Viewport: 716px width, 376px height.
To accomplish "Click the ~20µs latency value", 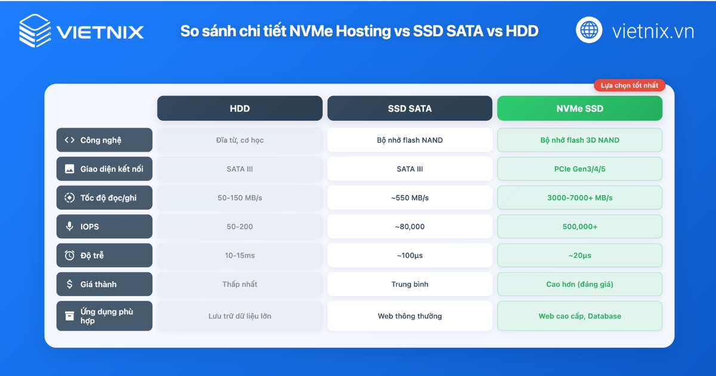I will (x=579, y=255).
